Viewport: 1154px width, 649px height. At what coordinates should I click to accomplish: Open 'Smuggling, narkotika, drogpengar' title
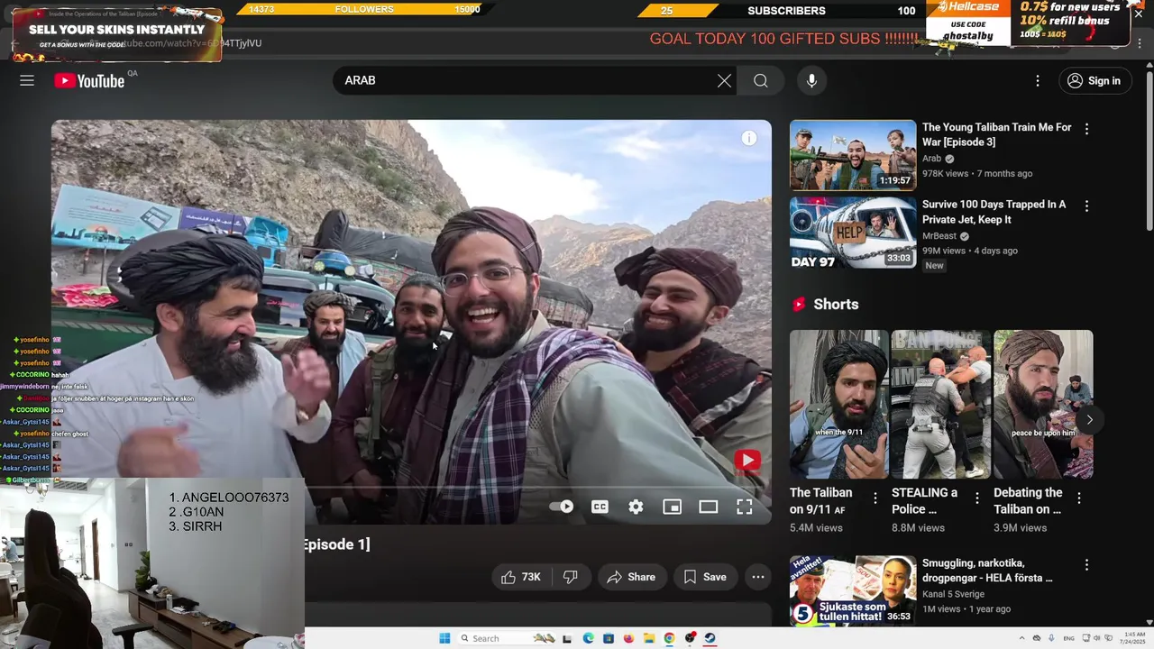click(x=987, y=571)
